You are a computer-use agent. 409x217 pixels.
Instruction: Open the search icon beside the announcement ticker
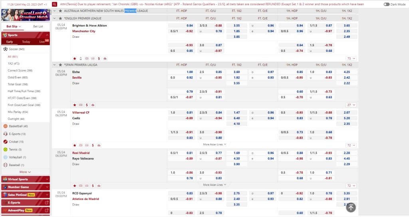click(x=54, y=4)
